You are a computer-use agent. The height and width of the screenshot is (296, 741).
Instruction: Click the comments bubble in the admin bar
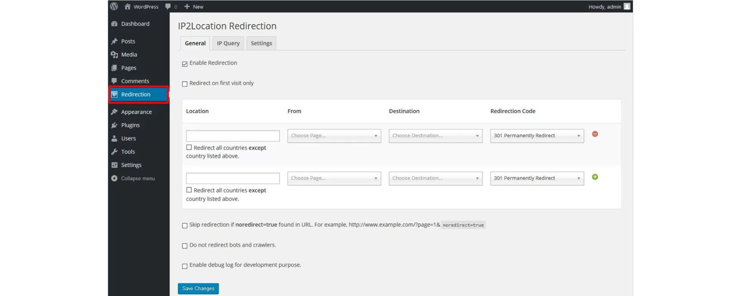click(168, 6)
